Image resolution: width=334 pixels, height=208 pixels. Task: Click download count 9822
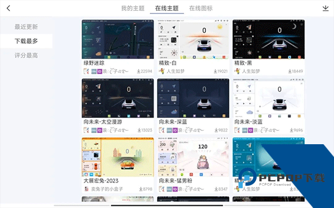coord(221,130)
